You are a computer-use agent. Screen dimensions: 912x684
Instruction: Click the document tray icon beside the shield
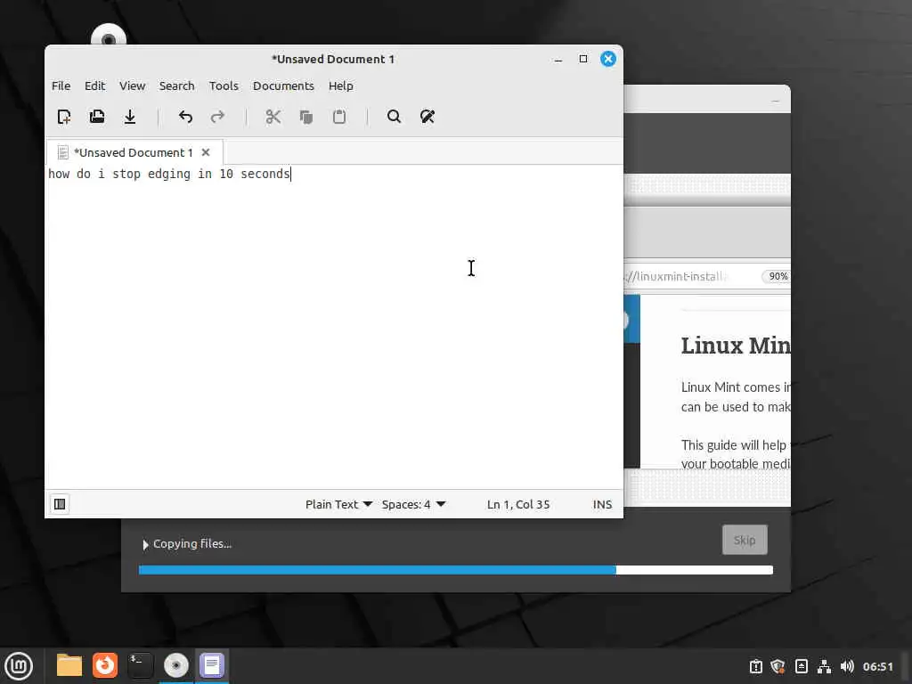[x=801, y=666]
